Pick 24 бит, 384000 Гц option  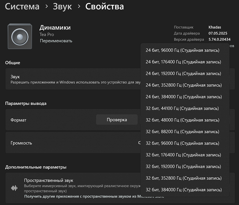point(183,97)
